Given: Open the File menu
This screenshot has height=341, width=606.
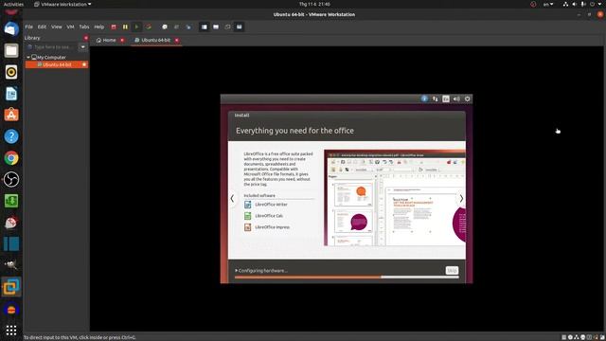Looking at the screenshot, I should tap(29, 27).
